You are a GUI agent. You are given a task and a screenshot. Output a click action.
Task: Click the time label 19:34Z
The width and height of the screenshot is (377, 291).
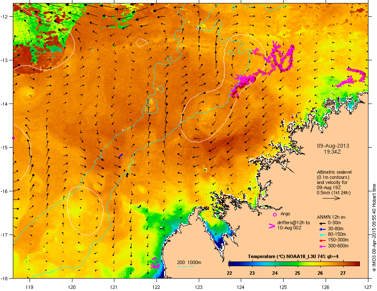pos(332,152)
